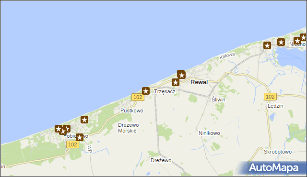Open the star marker on the Rewal coastline
Viewport: 307px width, 177px height.
point(181,75)
